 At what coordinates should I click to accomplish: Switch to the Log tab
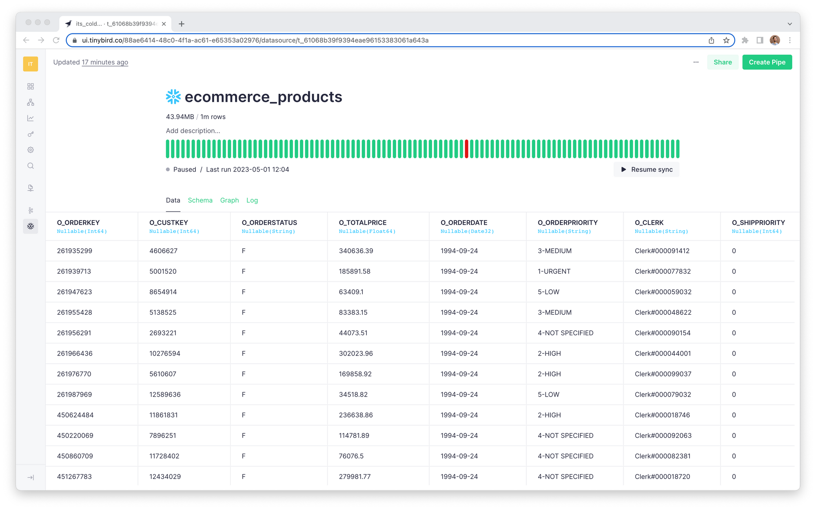tap(252, 200)
